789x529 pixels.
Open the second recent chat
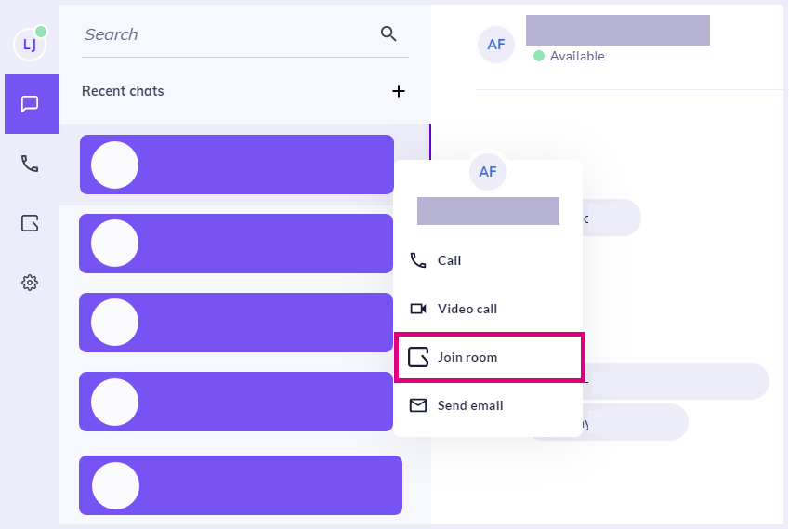[x=236, y=244]
